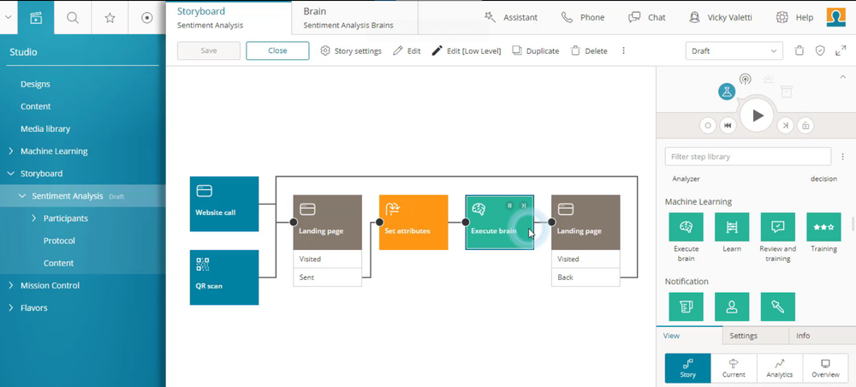Open Content under Studio
The width and height of the screenshot is (856, 387).
pos(35,106)
